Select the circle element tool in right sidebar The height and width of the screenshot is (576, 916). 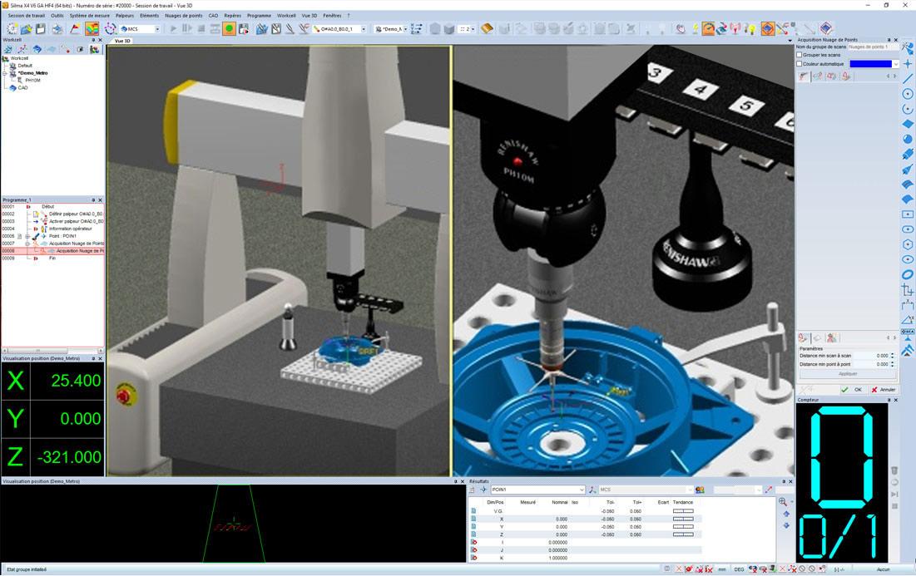(x=908, y=94)
